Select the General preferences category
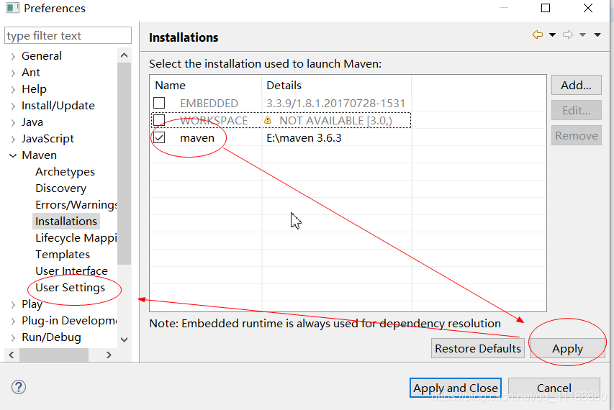 pyautogui.click(x=42, y=56)
